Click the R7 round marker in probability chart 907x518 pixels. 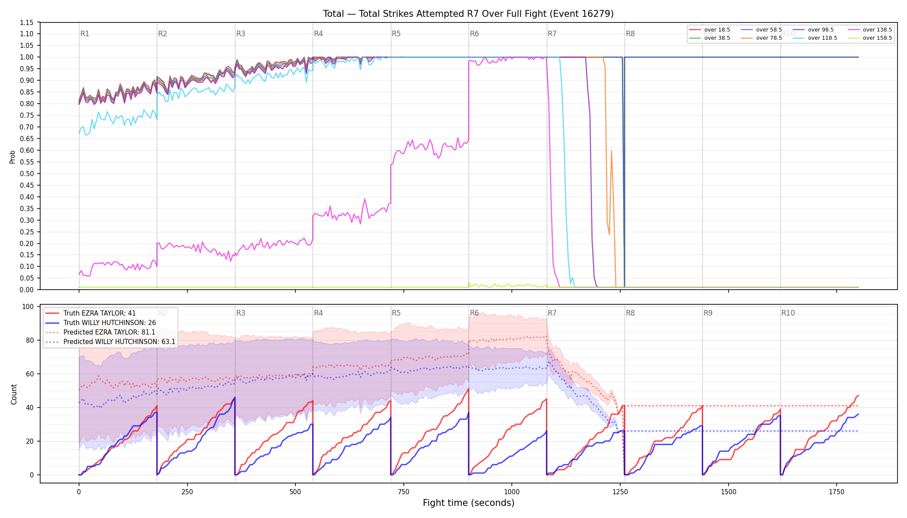pyautogui.click(x=552, y=34)
